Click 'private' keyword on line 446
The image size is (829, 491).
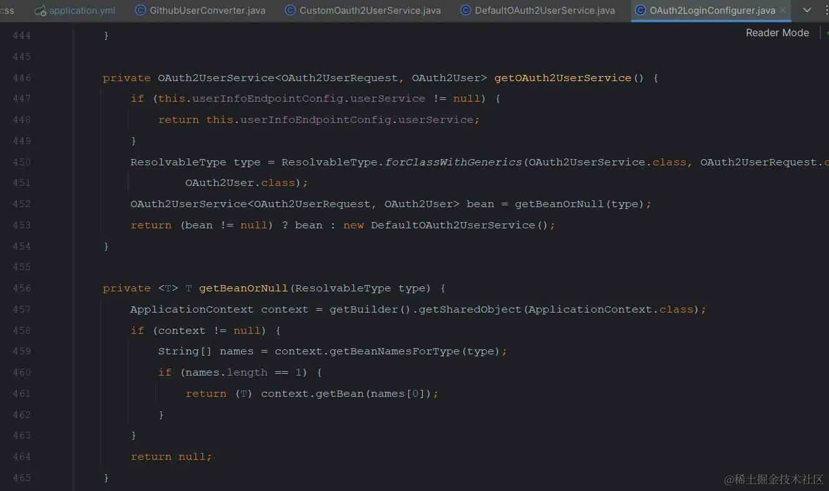point(127,78)
